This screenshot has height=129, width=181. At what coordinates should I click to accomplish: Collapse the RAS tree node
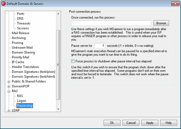point(9,91)
